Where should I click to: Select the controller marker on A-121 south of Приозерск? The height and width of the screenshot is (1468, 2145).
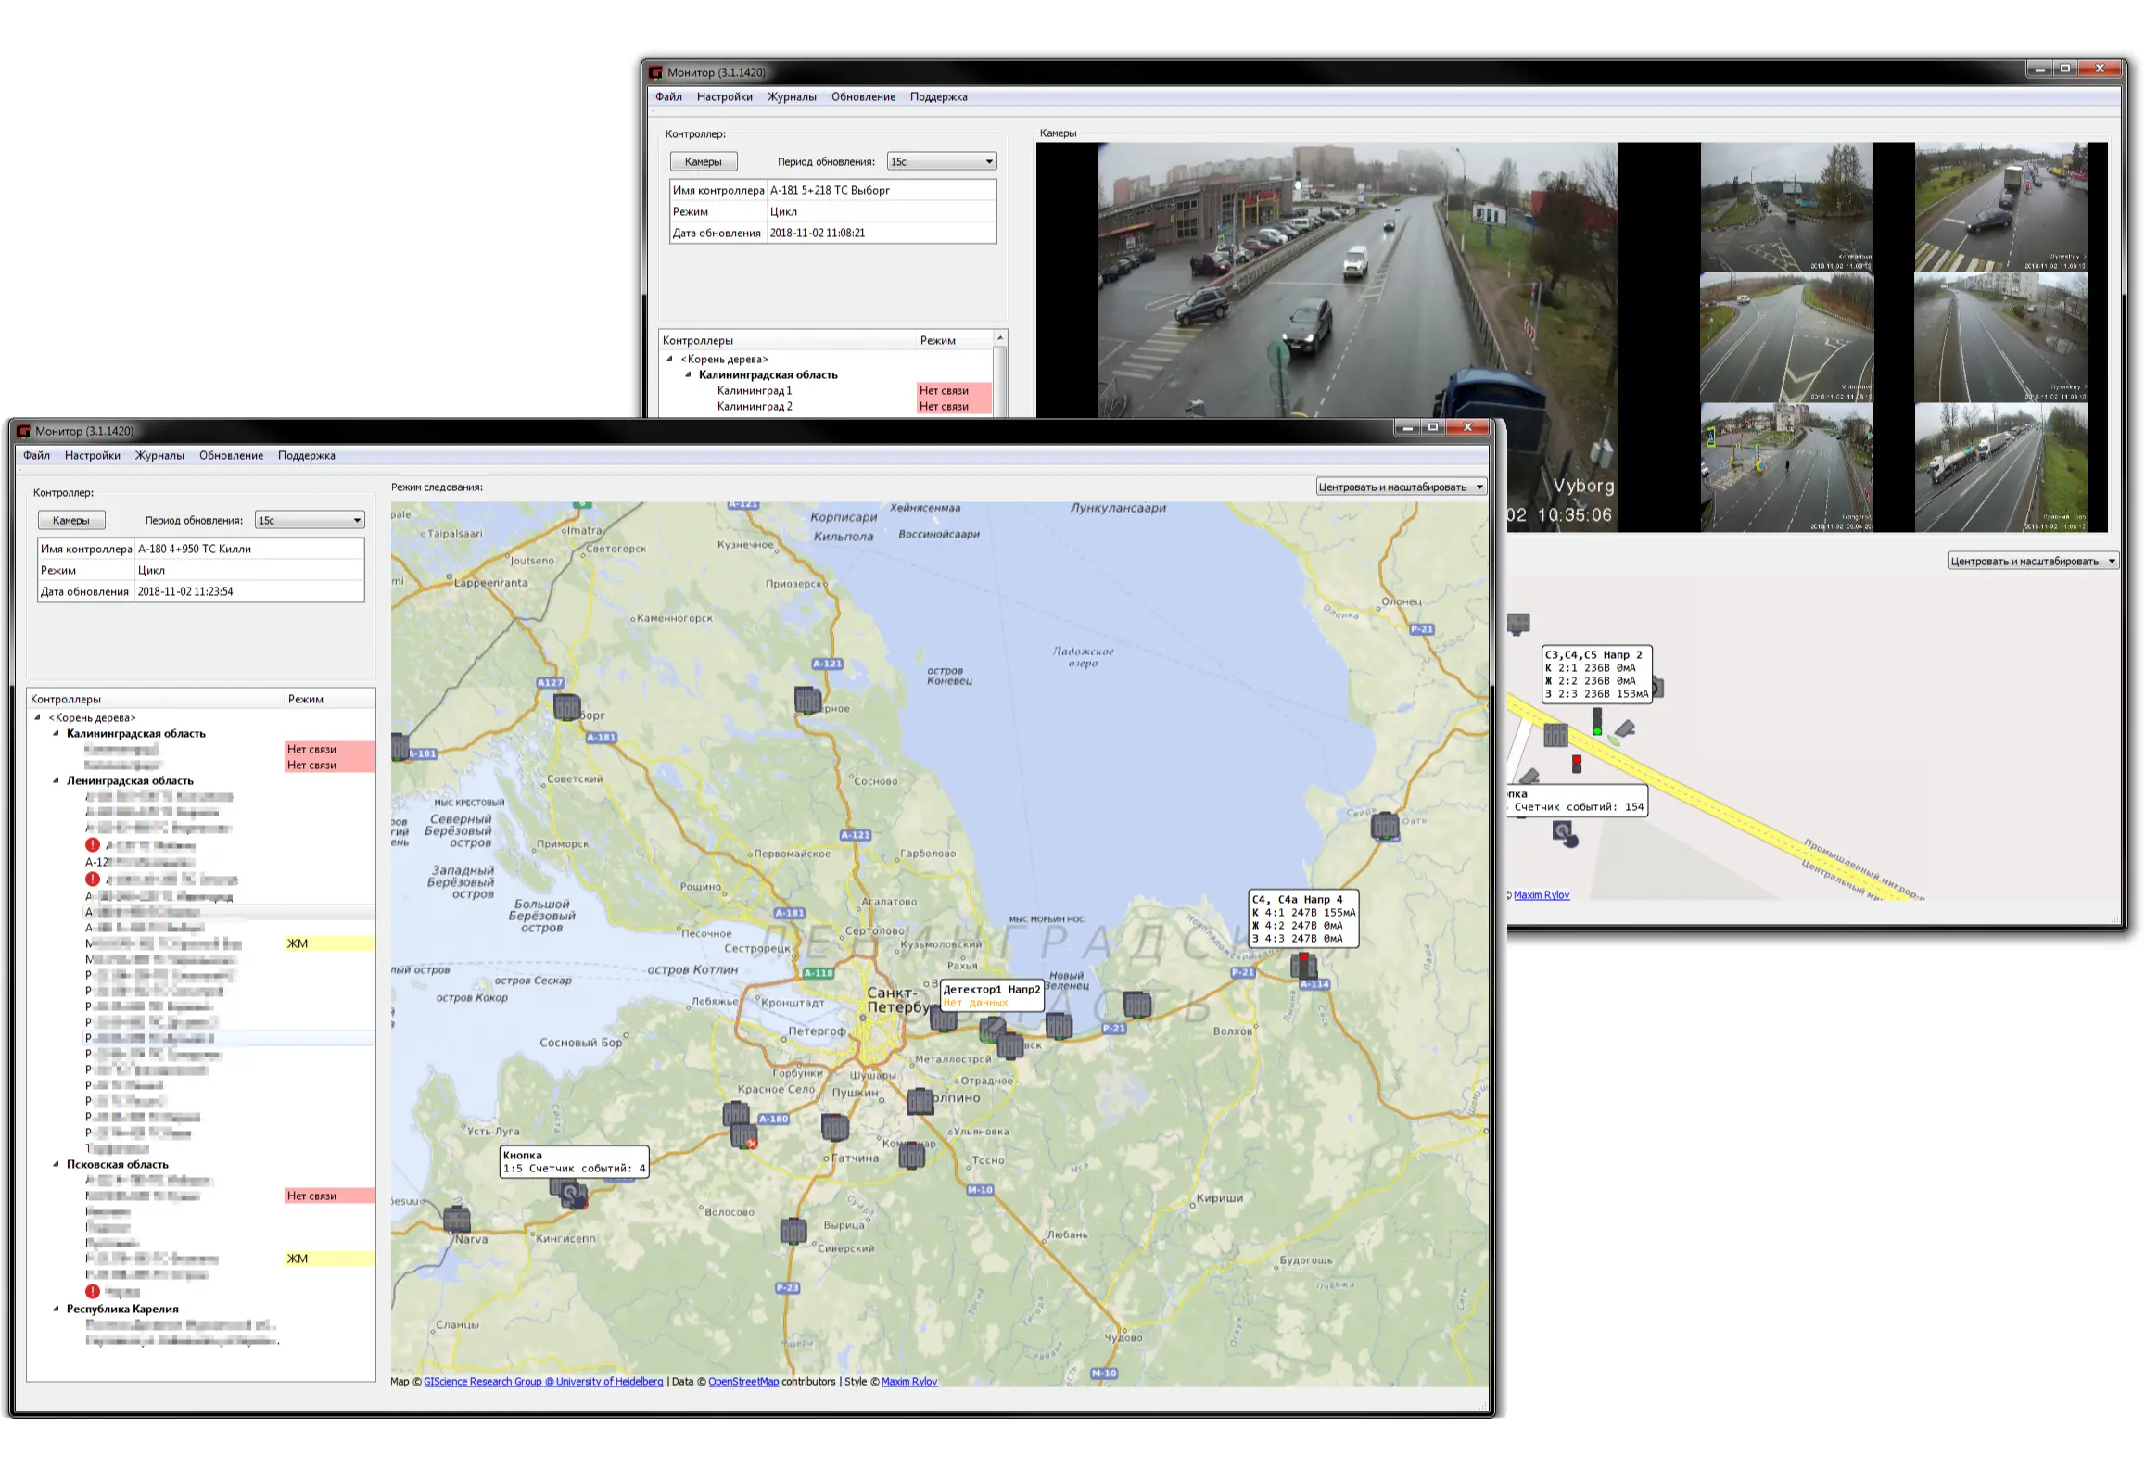[807, 700]
